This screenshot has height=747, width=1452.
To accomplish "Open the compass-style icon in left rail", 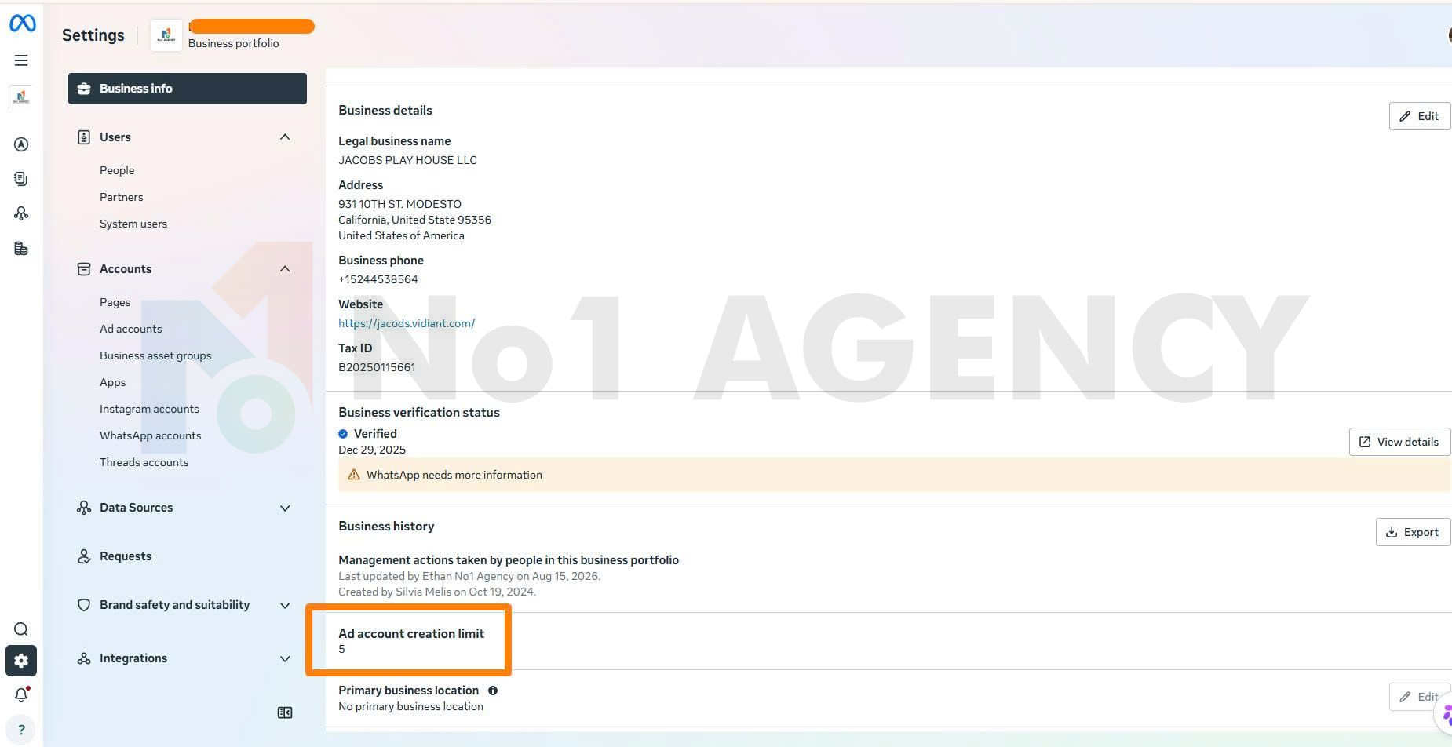I will 21,144.
